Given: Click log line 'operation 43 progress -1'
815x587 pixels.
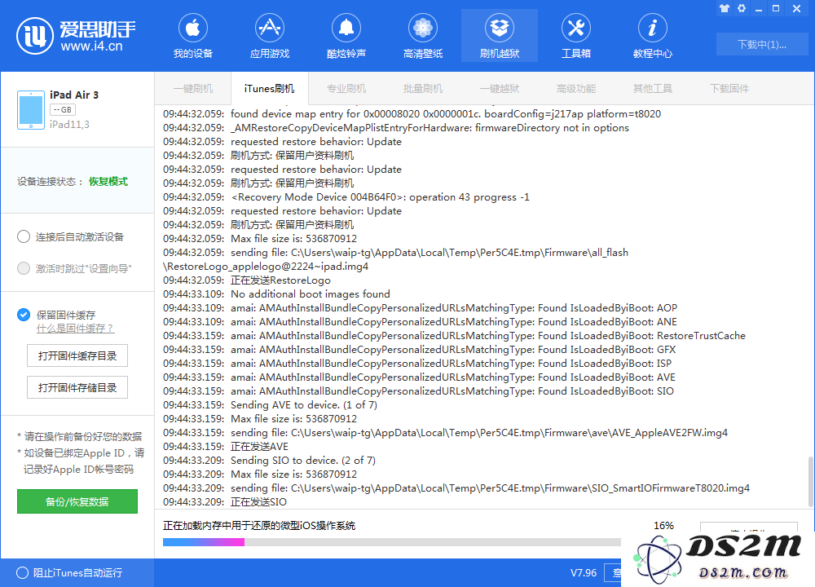Looking at the screenshot, I should coord(346,197).
